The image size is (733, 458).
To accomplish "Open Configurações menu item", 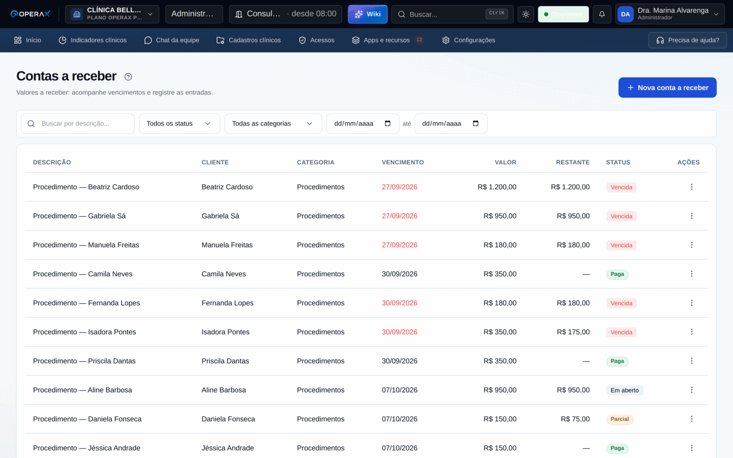I will (469, 40).
